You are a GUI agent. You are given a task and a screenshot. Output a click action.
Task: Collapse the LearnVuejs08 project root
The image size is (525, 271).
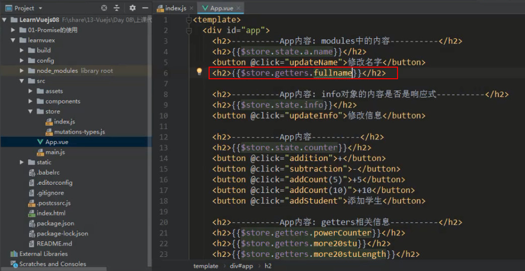pyautogui.click(x=5, y=20)
